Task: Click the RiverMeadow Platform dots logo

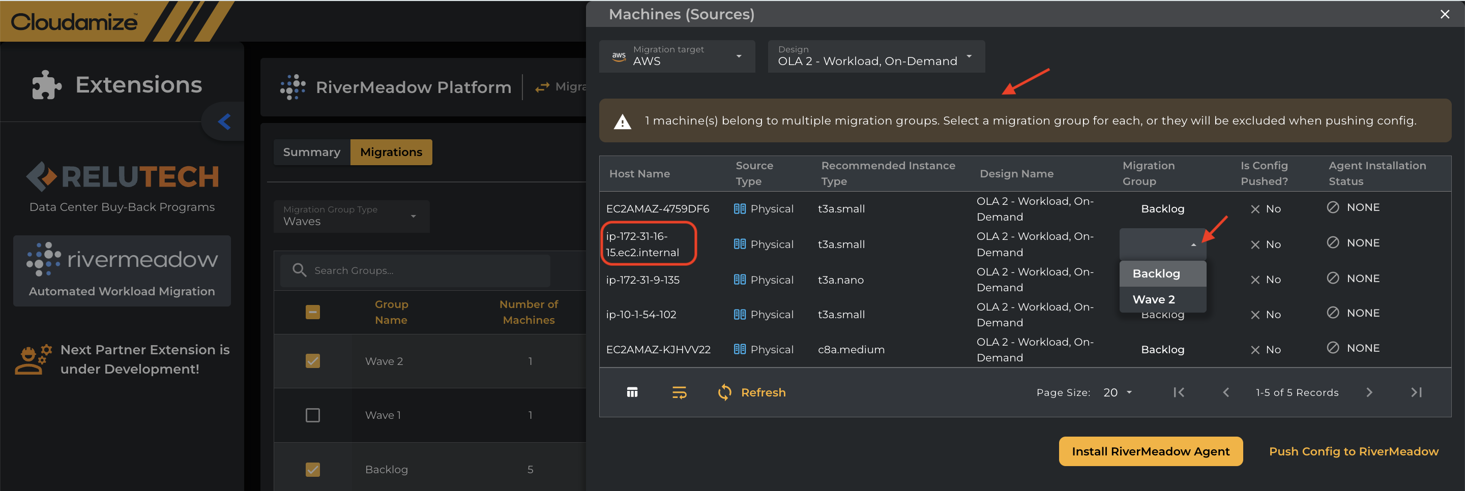Action: pos(293,87)
